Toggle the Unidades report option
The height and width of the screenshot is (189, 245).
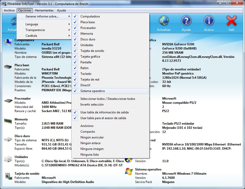point(110,45)
